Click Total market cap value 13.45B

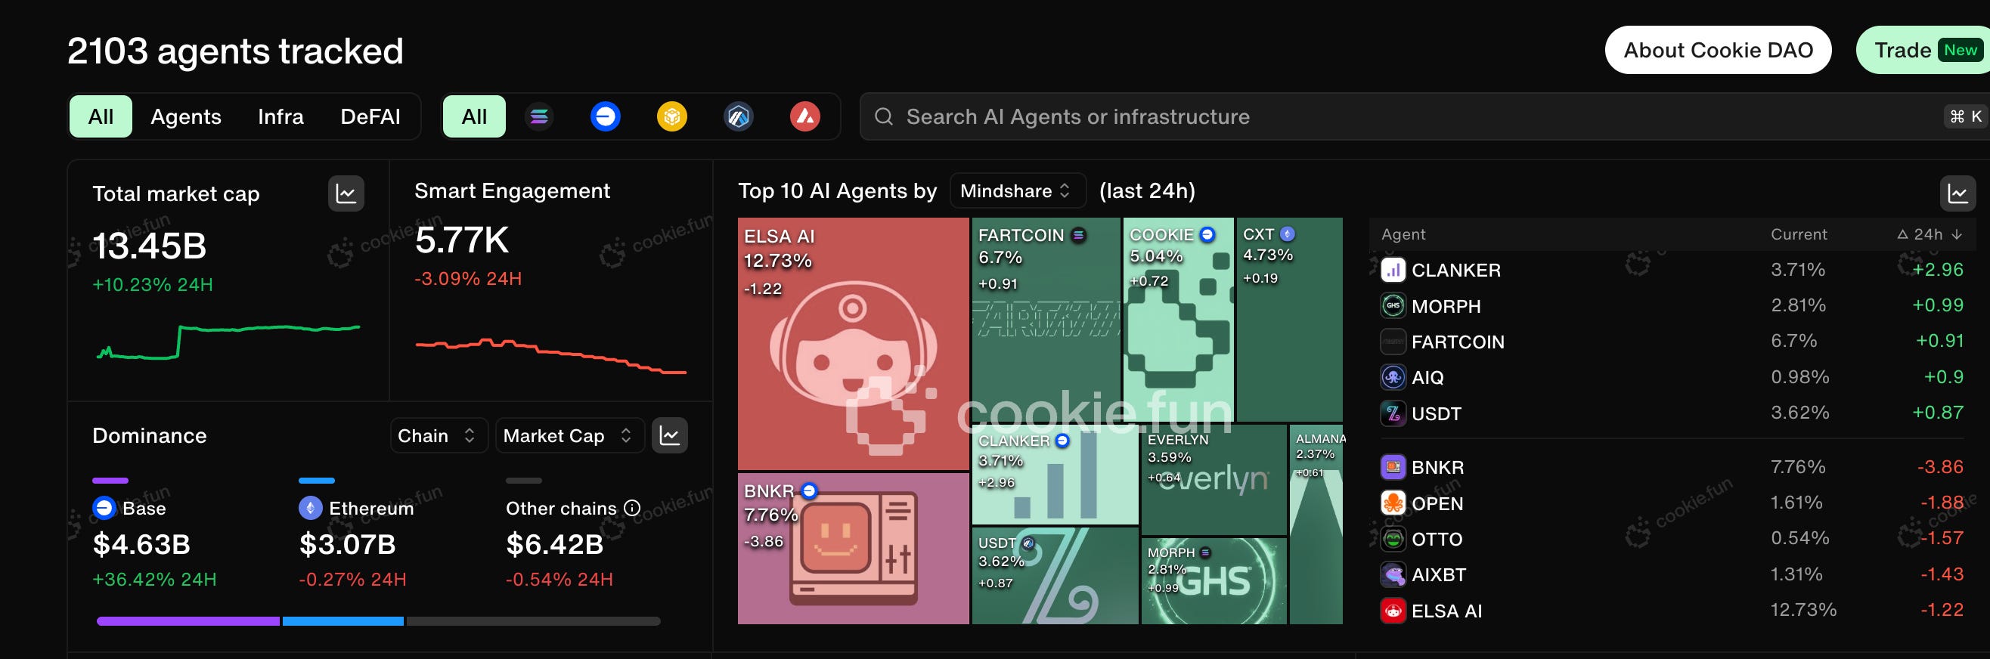pos(149,246)
